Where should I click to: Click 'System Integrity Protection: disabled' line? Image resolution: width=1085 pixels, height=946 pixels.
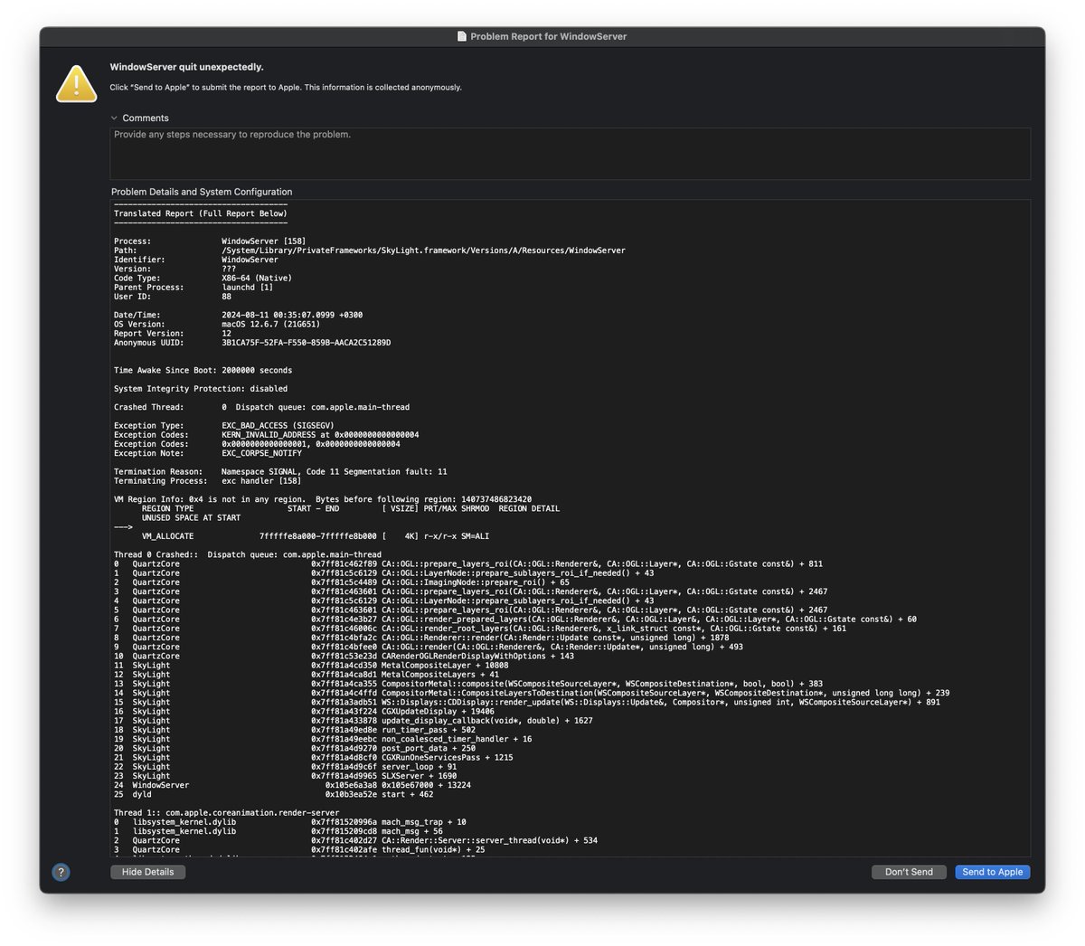click(201, 389)
